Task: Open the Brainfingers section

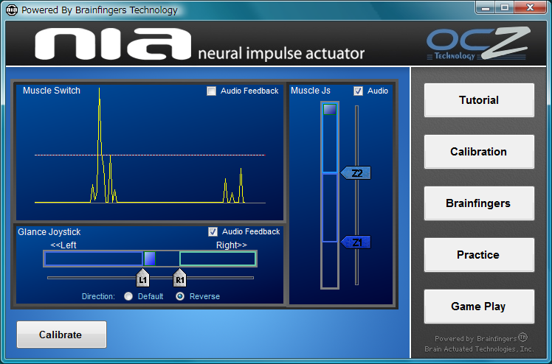Action: 479,203
